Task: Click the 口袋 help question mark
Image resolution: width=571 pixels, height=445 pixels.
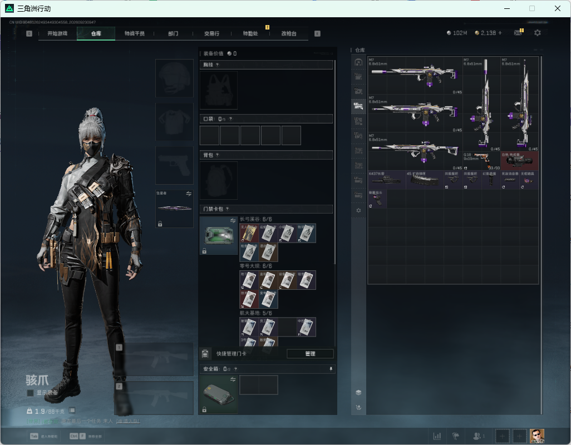Action: coord(230,119)
